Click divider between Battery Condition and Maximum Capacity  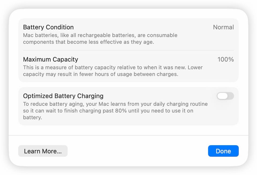[x=128, y=50]
